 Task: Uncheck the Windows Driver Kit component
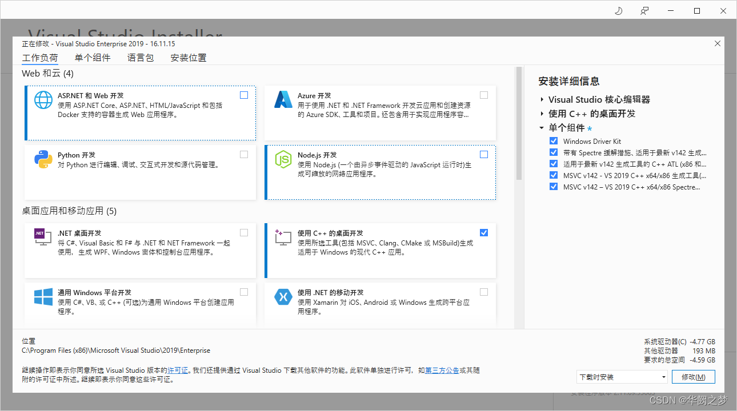tap(553, 141)
